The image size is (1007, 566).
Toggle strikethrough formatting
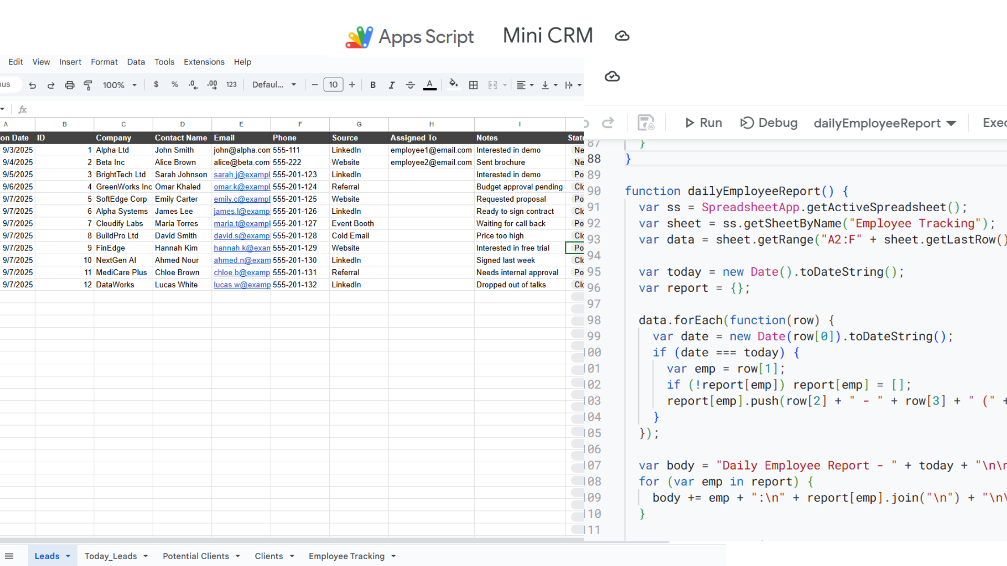pyautogui.click(x=410, y=84)
